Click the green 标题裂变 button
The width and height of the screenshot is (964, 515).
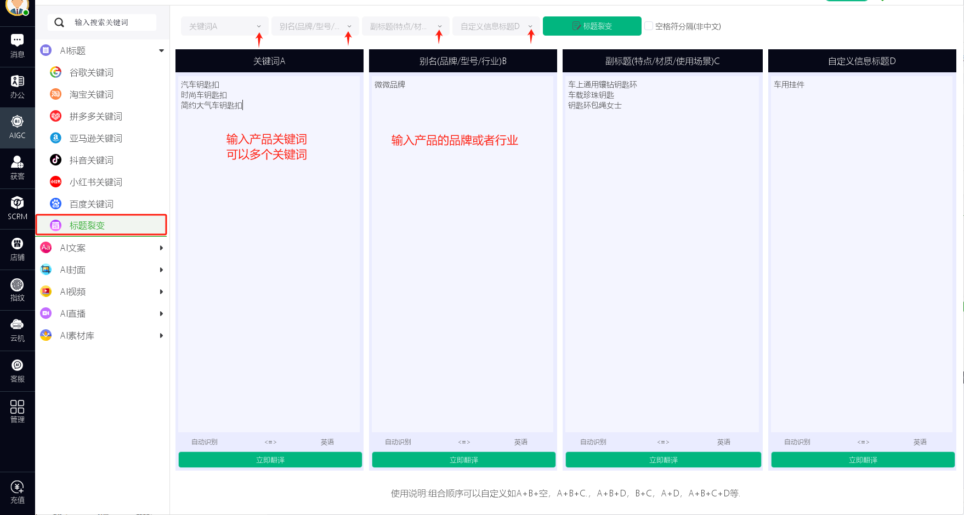(x=592, y=26)
